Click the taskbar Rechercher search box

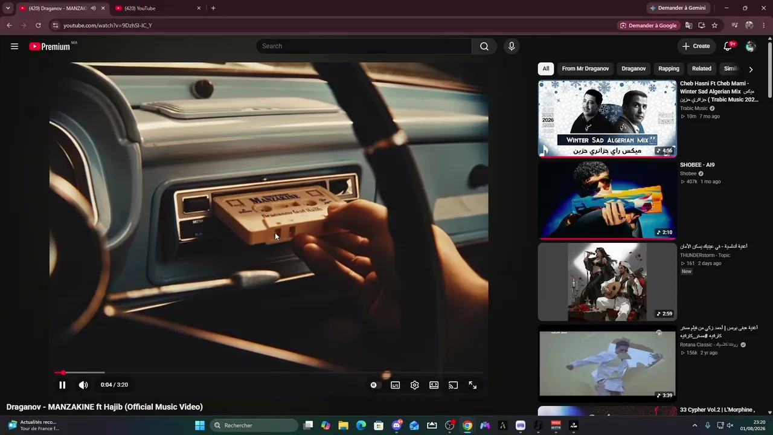[254, 425]
